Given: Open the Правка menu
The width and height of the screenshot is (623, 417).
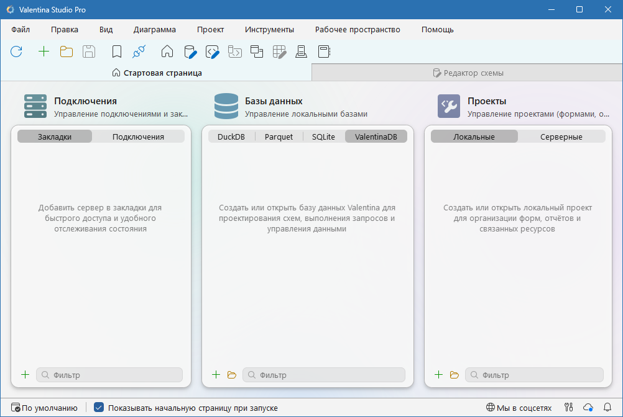Looking at the screenshot, I should coord(65,30).
